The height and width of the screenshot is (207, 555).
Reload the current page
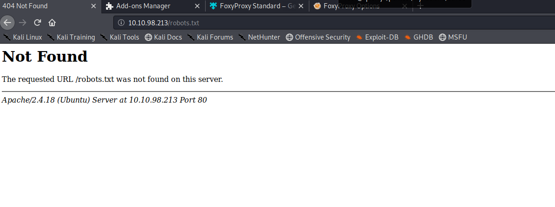coord(38,22)
